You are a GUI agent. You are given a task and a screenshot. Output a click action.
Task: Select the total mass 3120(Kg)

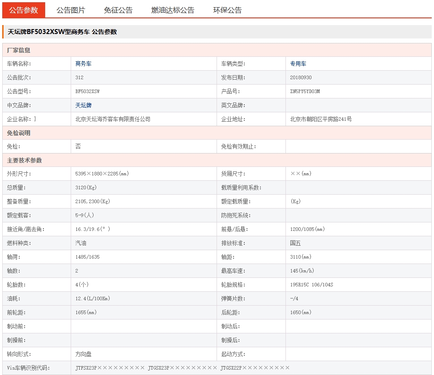tap(86, 187)
